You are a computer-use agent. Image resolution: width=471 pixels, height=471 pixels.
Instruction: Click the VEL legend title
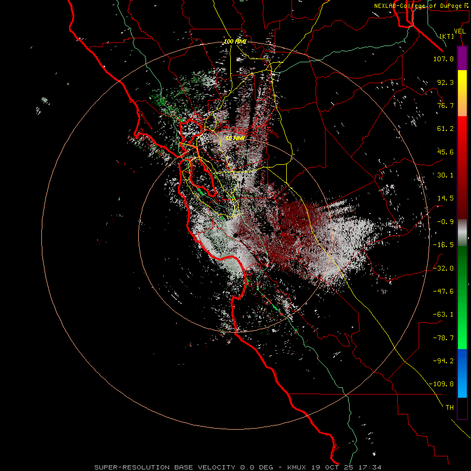coord(459,31)
